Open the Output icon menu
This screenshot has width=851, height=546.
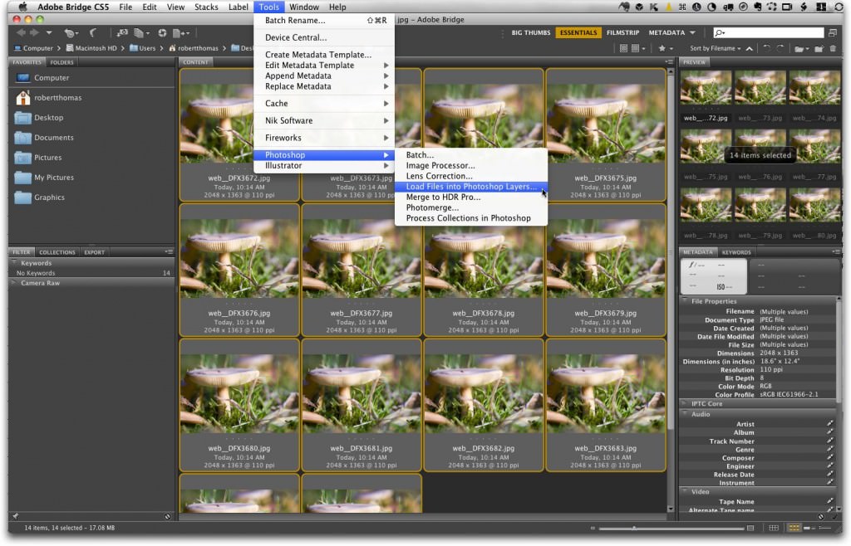(x=180, y=33)
